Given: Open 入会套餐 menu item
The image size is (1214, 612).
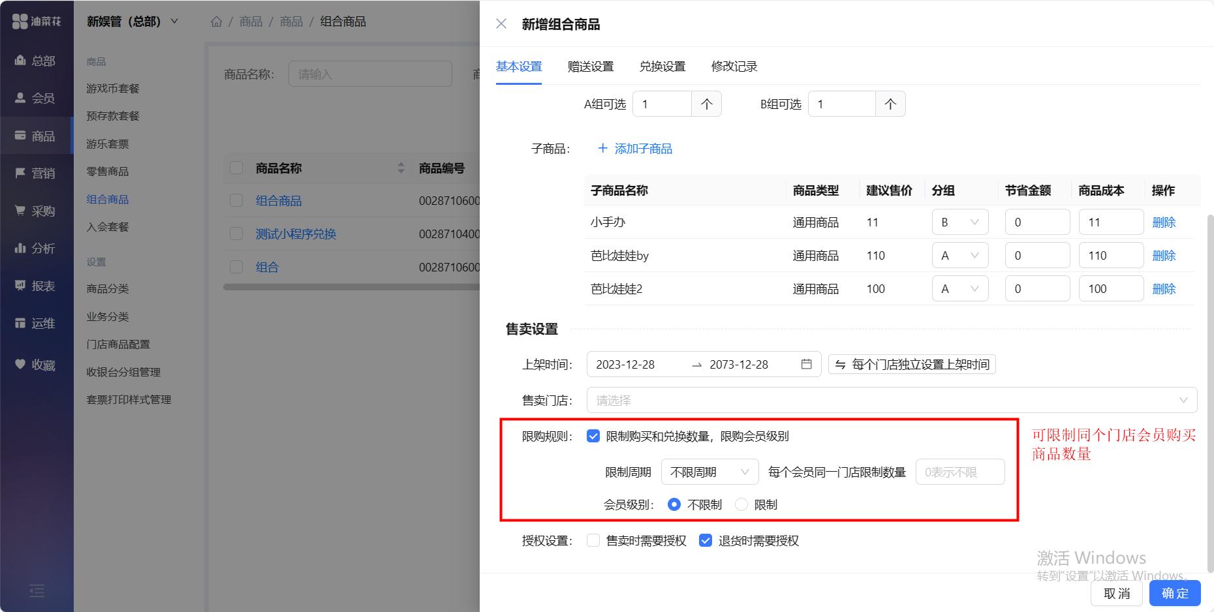Looking at the screenshot, I should pyautogui.click(x=108, y=226).
